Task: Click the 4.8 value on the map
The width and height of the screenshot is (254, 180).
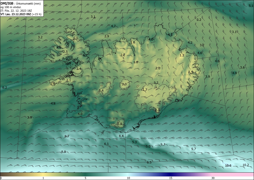Action: [53, 104]
